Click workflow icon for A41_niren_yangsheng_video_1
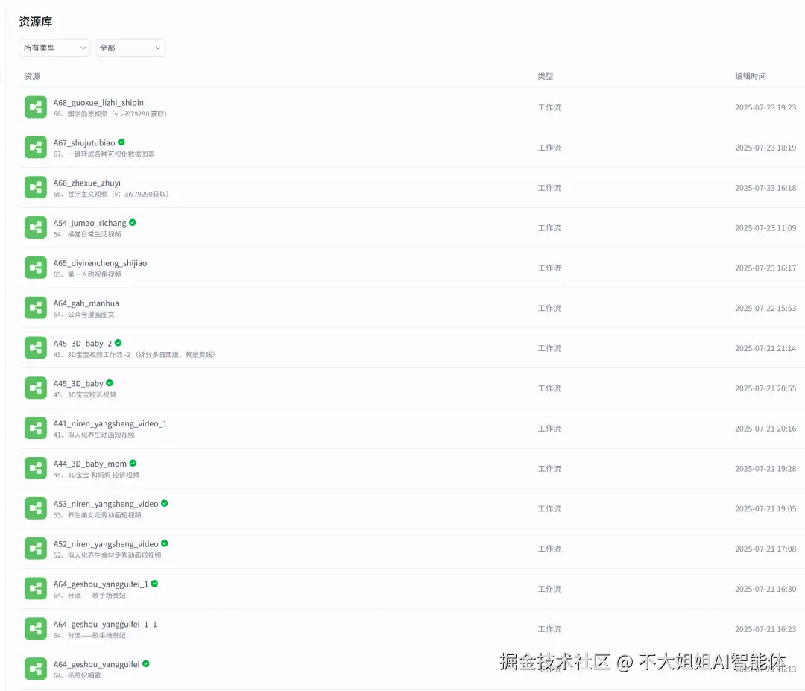The width and height of the screenshot is (805, 691). coord(36,428)
